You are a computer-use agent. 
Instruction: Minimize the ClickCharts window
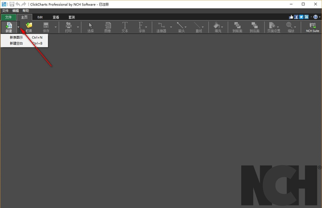tap(291, 4)
